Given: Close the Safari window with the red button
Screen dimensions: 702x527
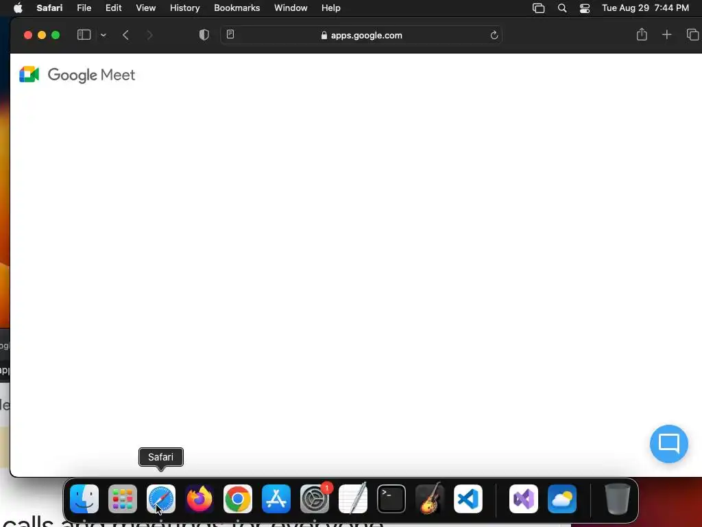Looking at the screenshot, I should pyautogui.click(x=27, y=35).
